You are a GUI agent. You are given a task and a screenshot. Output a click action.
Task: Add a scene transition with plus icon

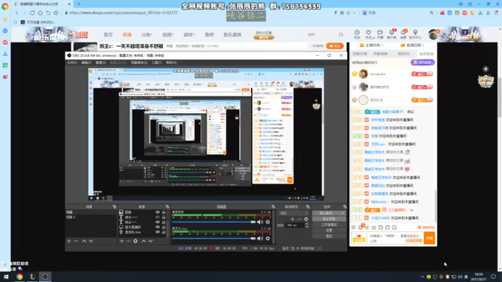coord(292,219)
